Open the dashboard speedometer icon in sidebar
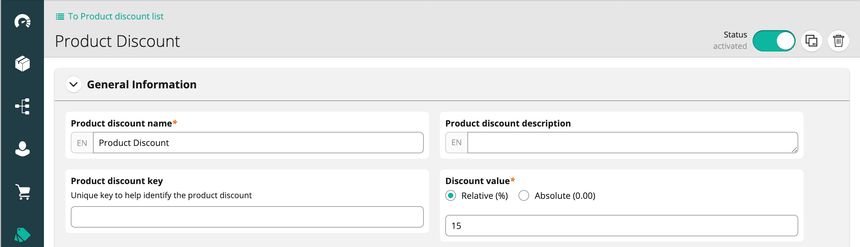Screen dimensions: 860x247 22,21
